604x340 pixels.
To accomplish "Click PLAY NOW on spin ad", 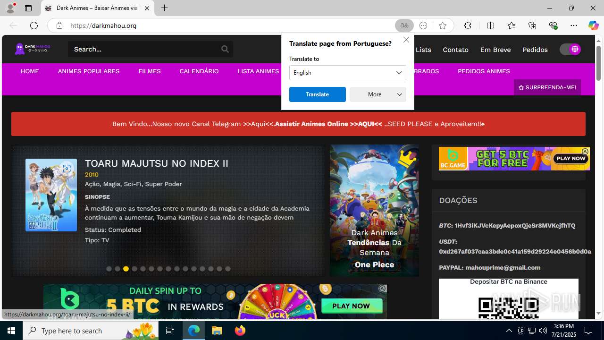I will tap(351, 306).
